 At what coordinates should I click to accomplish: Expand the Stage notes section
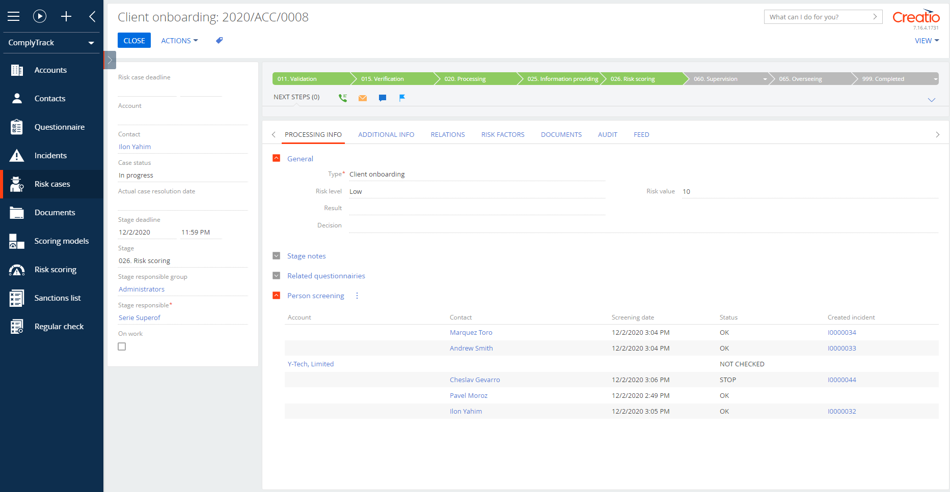click(x=276, y=255)
